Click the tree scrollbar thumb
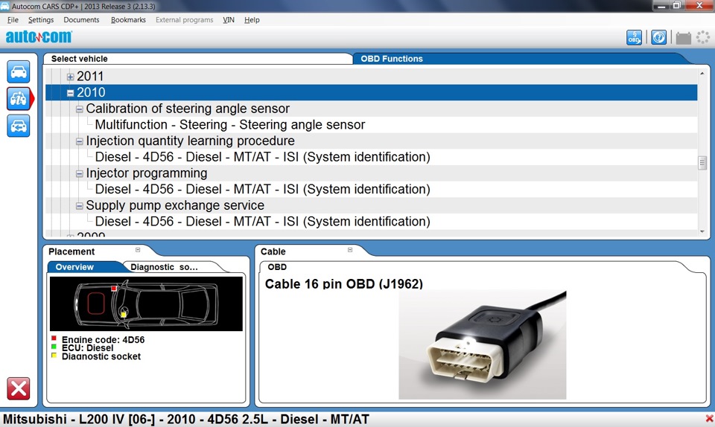This screenshot has height=427, width=715. 702,162
